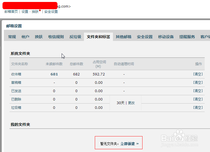The image size is (210, 152).
Task: Open the 设置 link in the header
Action: click(25, 12)
